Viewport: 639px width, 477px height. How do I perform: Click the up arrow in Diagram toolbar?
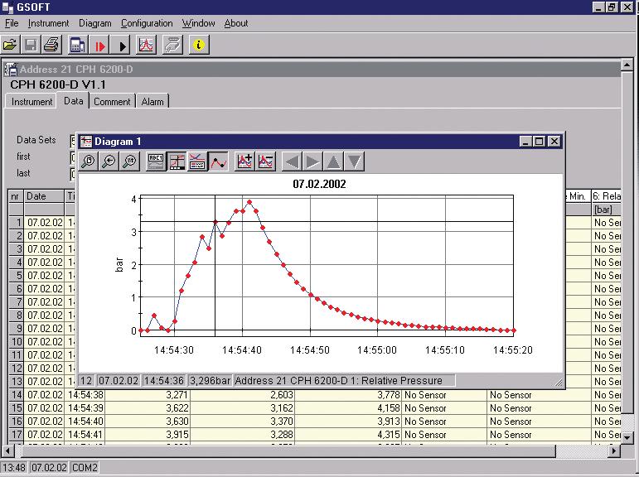(333, 161)
